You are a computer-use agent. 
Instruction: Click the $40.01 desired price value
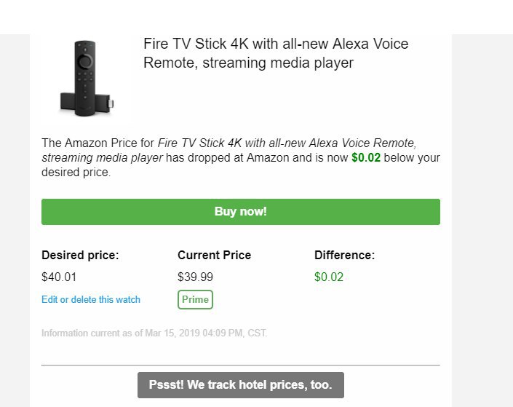[59, 277]
